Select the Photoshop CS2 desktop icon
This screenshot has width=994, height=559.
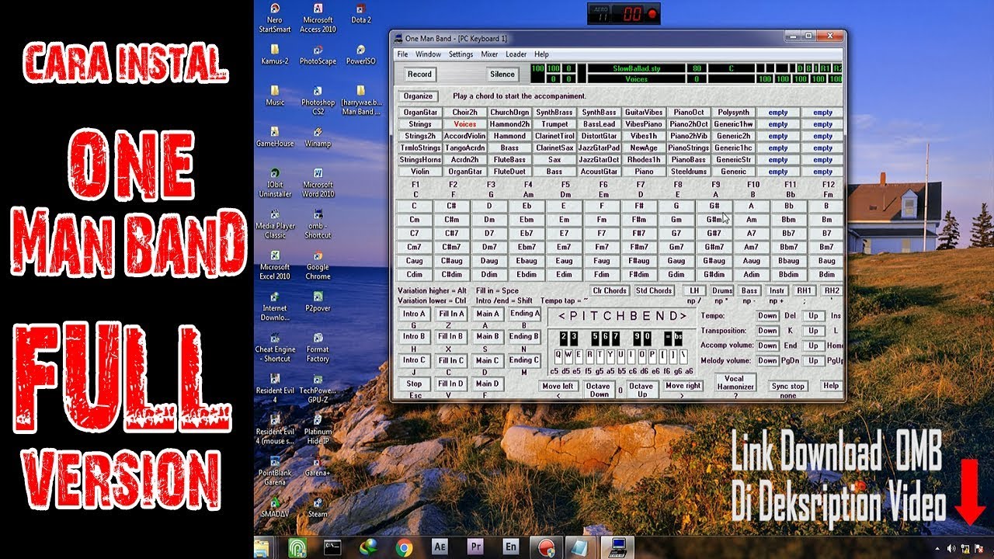tap(318, 100)
